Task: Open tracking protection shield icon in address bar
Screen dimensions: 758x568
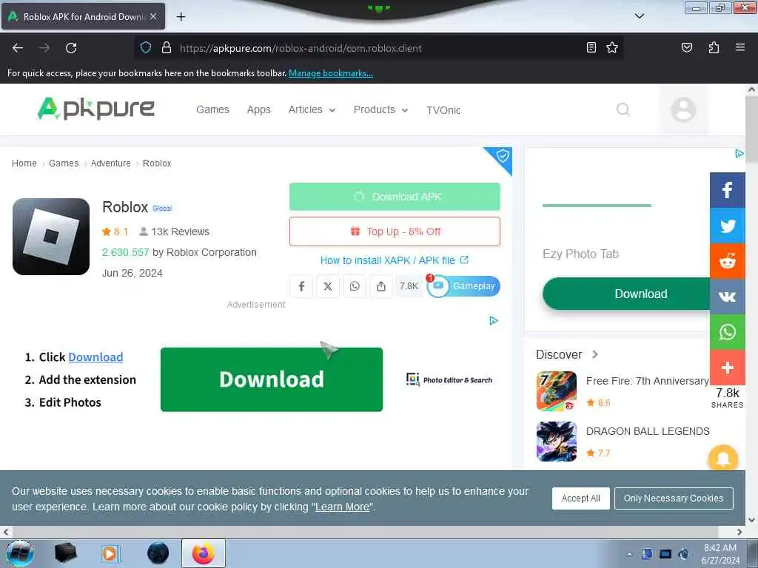Action: pyautogui.click(x=146, y=48)
